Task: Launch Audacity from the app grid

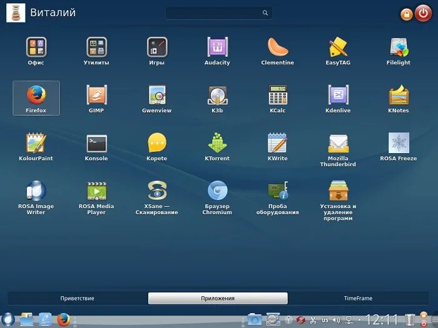Action: pyautogui.click(x=217, y=51)
